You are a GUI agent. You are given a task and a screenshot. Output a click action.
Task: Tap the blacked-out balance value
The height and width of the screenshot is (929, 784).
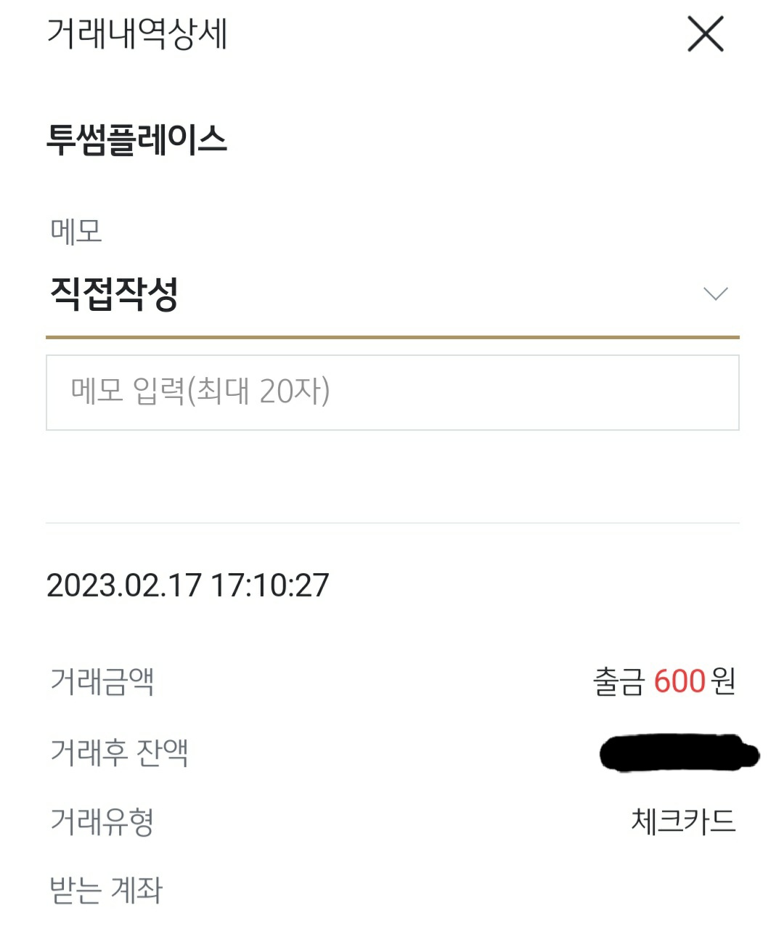coord(679,753)
